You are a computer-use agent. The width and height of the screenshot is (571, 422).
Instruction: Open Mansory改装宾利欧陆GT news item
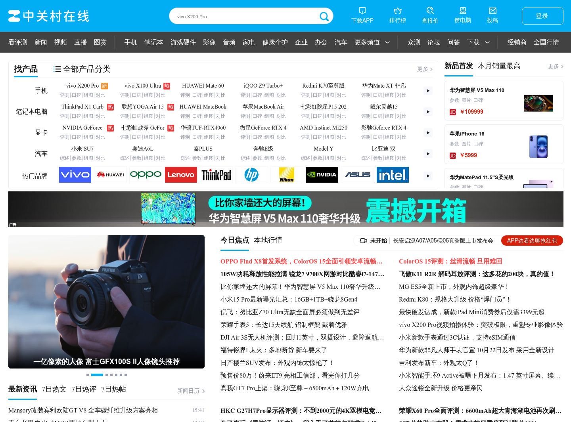pyautogui.click(x=83, y=411)
